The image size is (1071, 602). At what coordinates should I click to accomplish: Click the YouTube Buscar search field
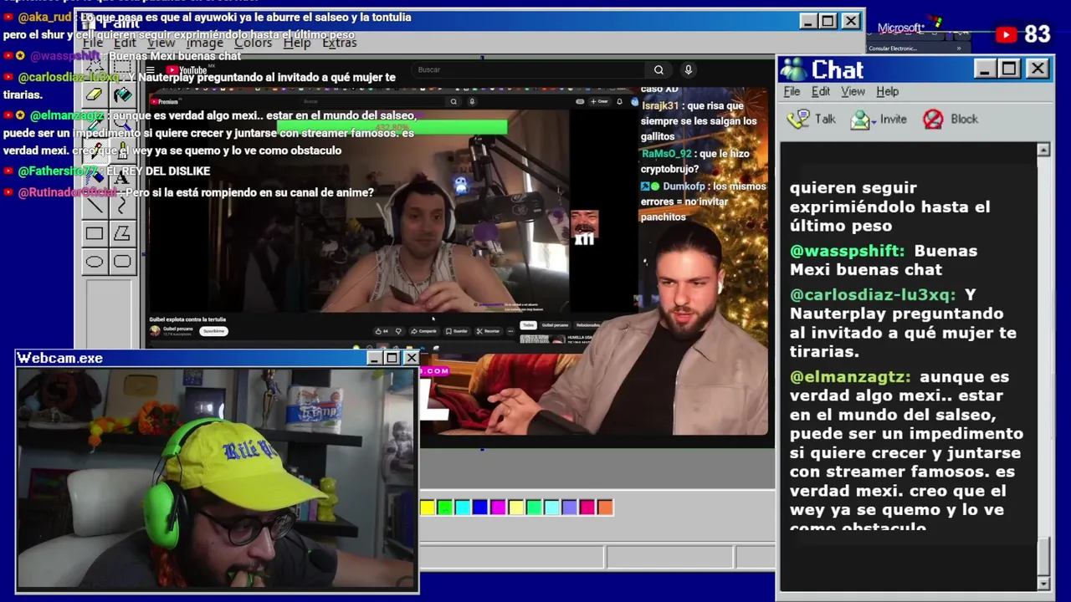pyautogui.click(x=529, y=70)
